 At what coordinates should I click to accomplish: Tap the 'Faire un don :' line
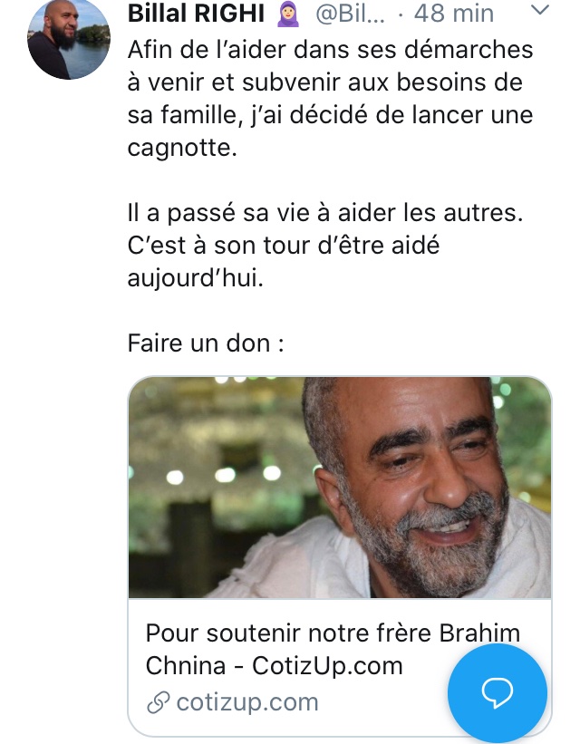pyautogui.click(x=206, y=343)
